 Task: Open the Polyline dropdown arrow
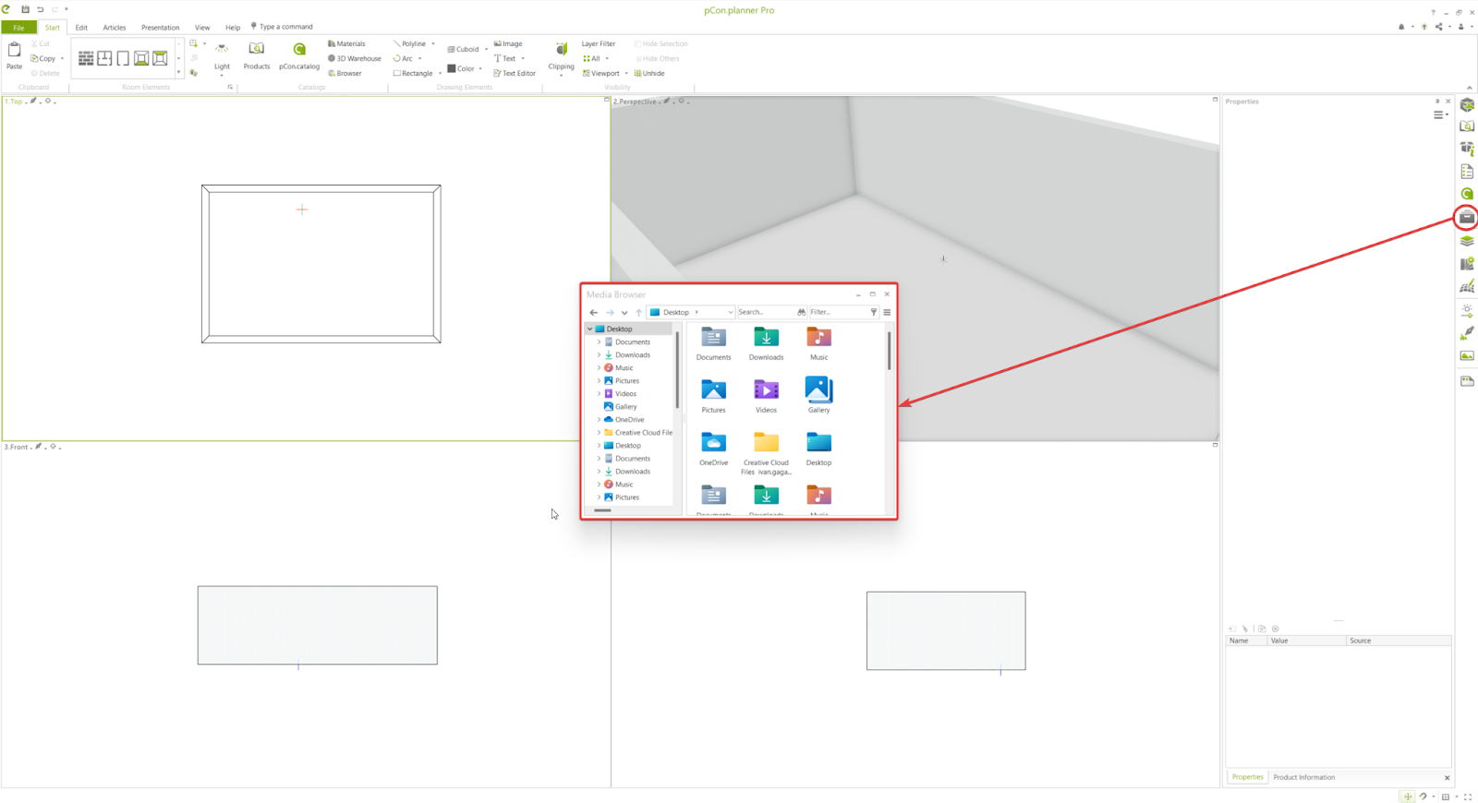(433, 43)
